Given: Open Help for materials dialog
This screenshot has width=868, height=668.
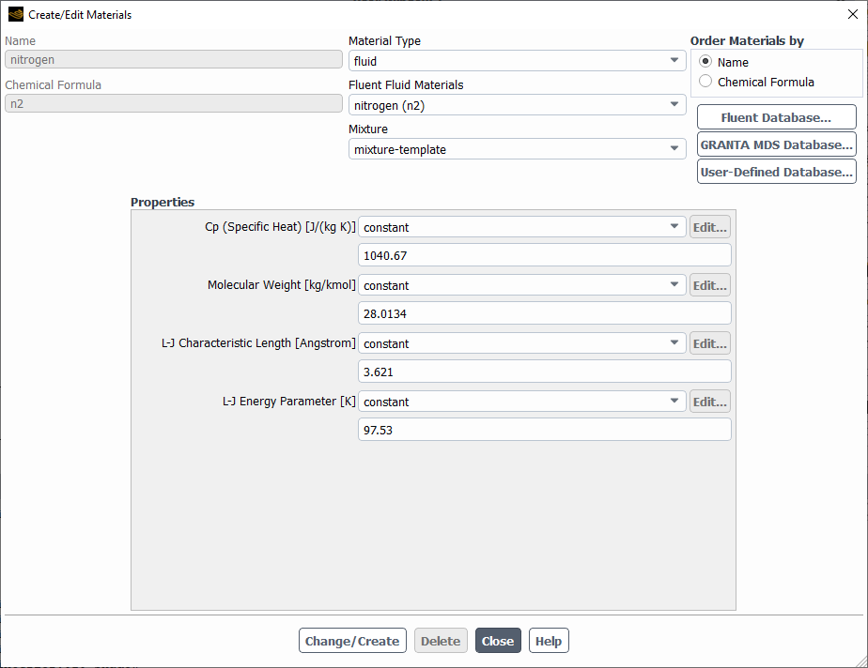Looking at the screenshot, I should click(549, 641).
